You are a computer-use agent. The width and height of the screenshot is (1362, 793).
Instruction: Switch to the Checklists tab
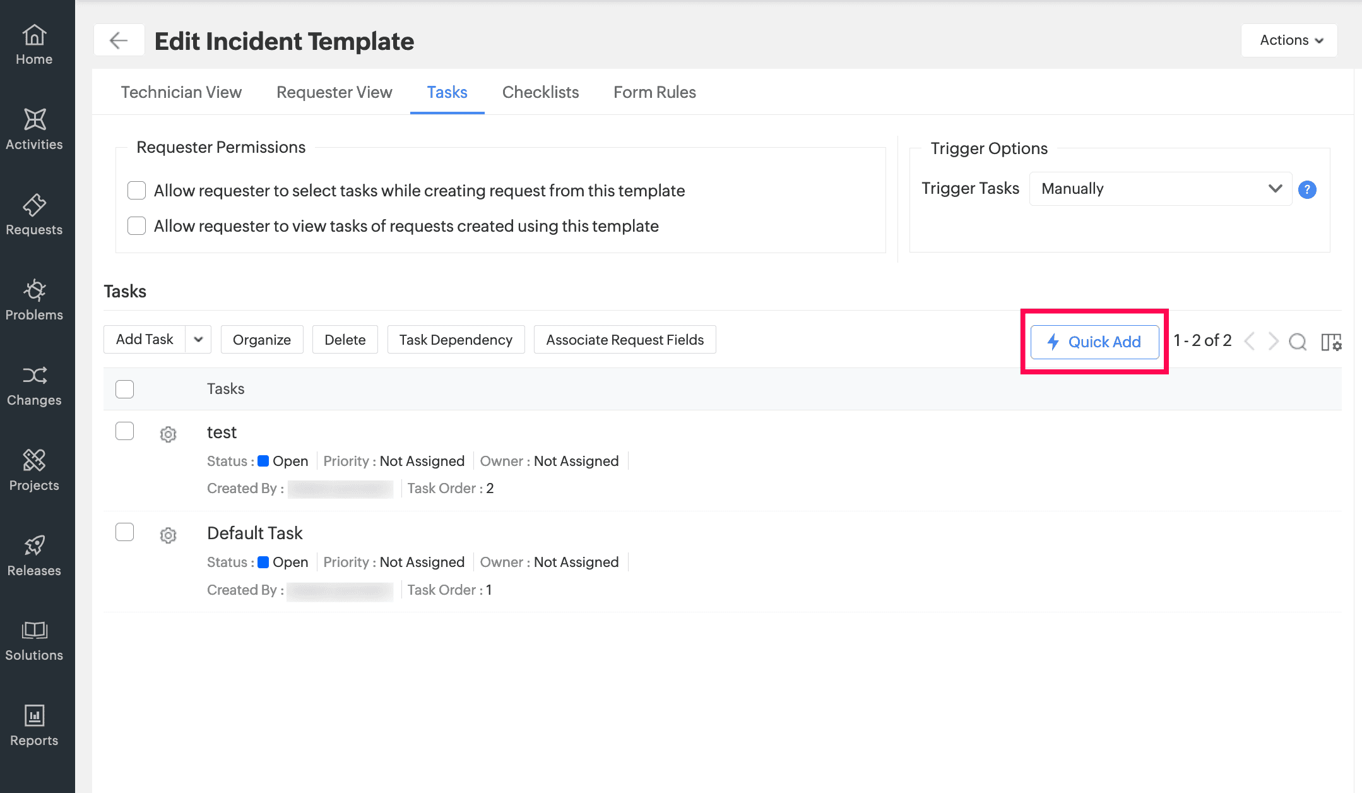click(540, 92)
